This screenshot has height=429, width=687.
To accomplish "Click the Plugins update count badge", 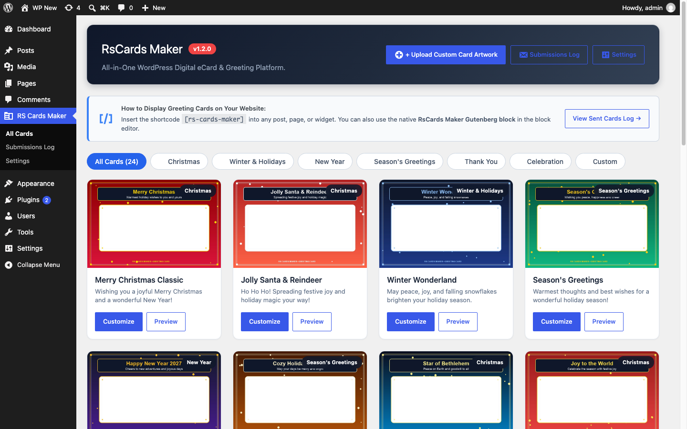I will [47, 200].
